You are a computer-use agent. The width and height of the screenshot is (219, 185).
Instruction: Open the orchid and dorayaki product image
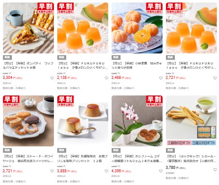click(137, 121)
